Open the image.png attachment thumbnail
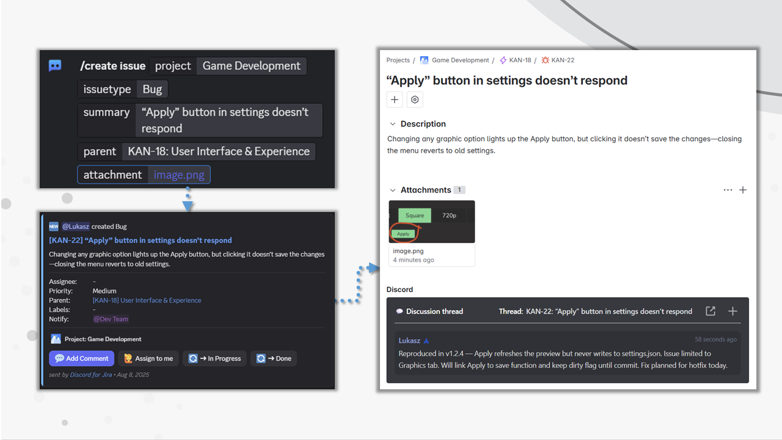Image resolution: width=782 pixels, height=440 pixels. click(x=431, y=221)
